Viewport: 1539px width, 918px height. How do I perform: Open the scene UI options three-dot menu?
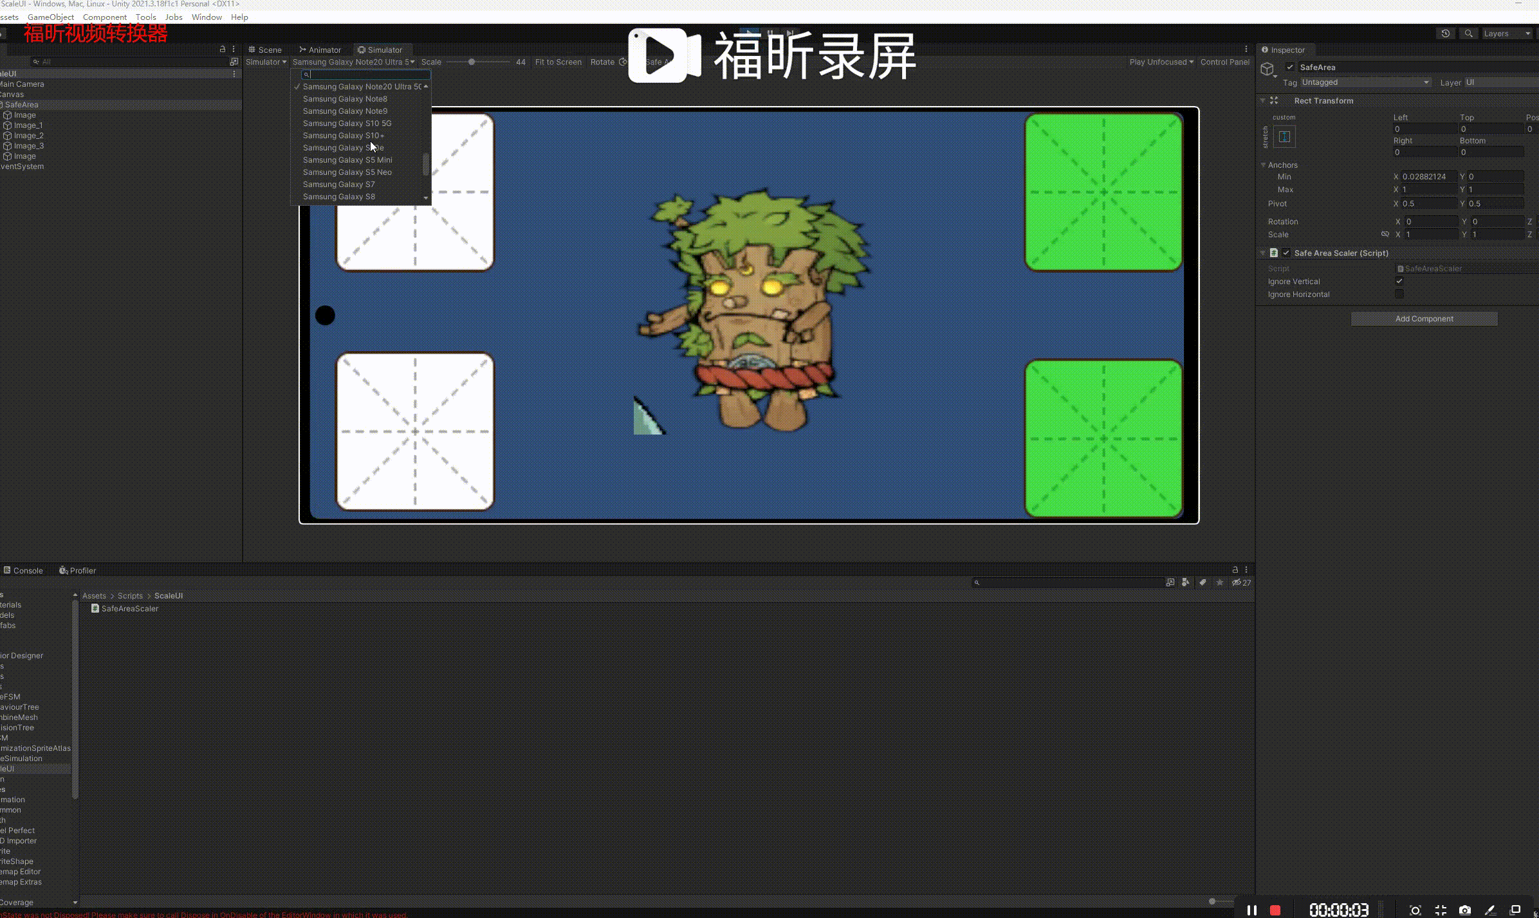coord(234,74)
